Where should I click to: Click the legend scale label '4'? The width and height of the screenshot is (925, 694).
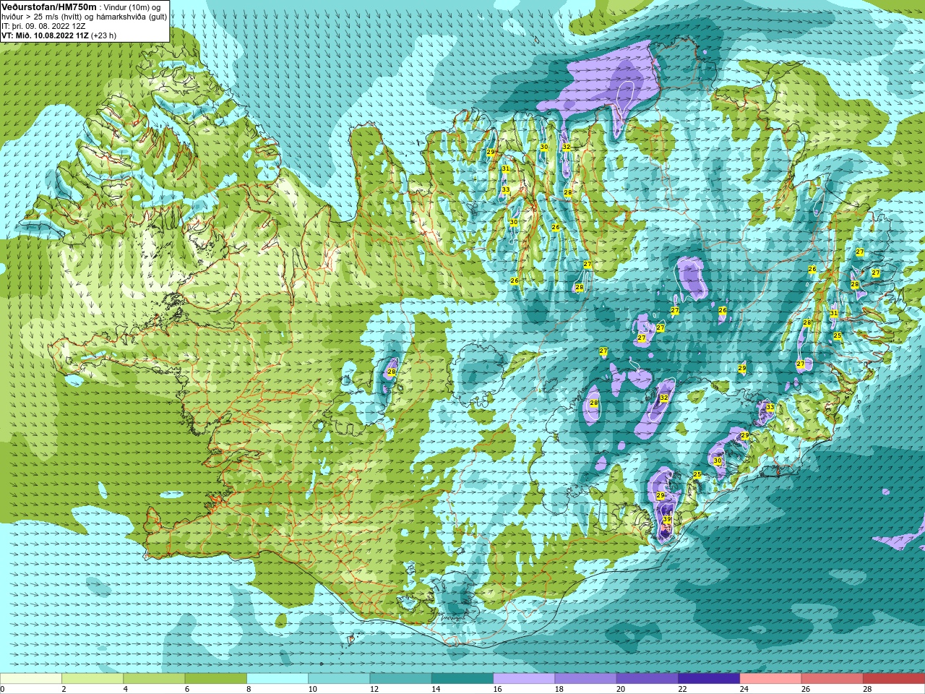[125, 689]
